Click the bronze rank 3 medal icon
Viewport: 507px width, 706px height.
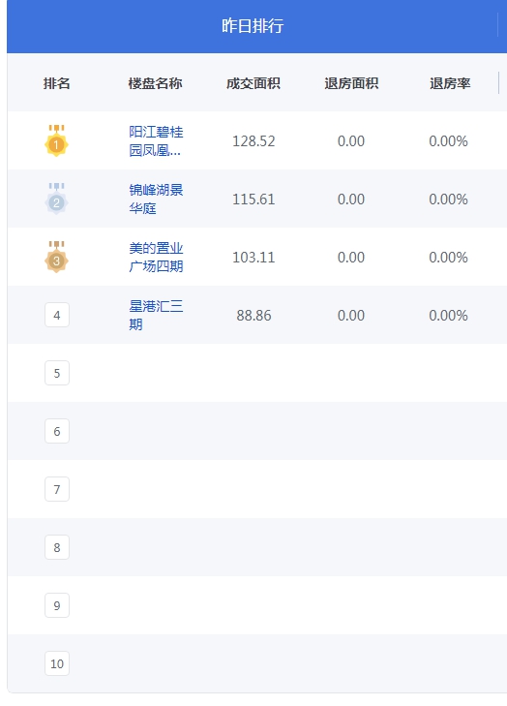click(x=56, y=257)
